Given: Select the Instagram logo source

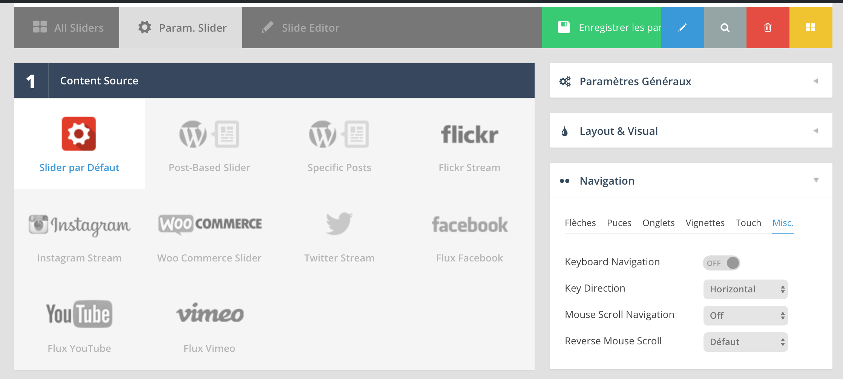Looking at the screenshot, I should click(x=80, y=225).
